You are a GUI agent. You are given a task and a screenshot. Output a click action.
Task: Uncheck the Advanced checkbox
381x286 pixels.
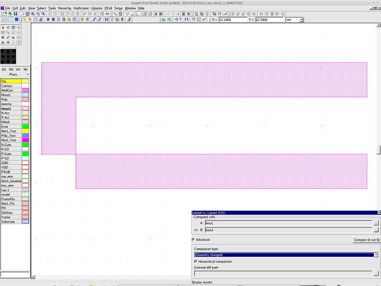pos(193,240)
